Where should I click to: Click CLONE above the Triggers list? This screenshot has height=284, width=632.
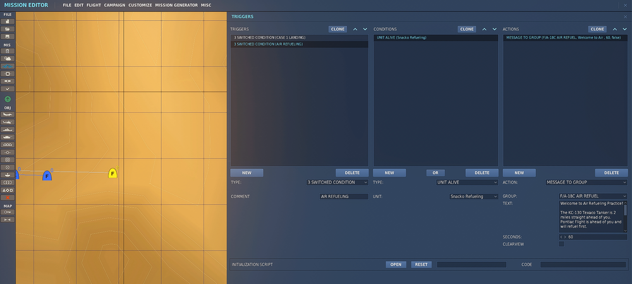click(x=337, y=30)
